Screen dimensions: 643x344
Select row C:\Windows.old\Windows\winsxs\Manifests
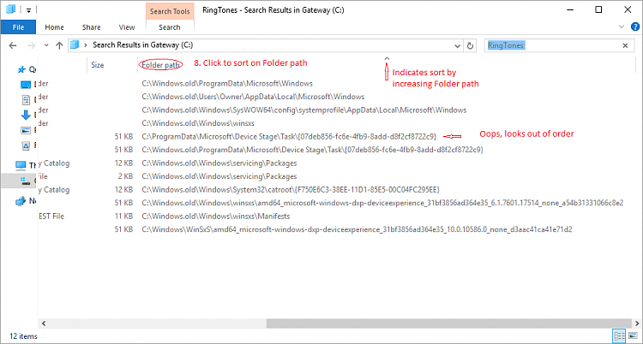[x=334, y=216]
